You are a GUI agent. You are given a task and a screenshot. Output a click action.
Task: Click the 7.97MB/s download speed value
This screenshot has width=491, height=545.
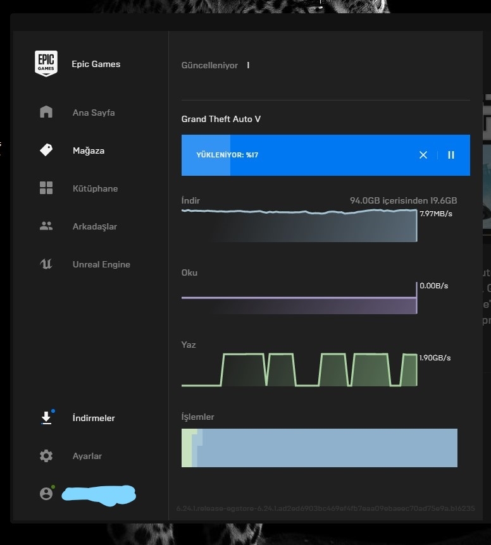436,214
